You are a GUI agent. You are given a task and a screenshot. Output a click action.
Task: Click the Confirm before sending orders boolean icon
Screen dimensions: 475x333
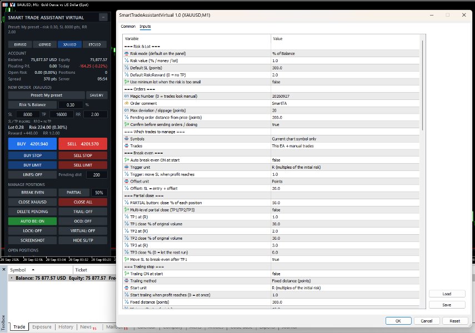(x=127, y=124)
